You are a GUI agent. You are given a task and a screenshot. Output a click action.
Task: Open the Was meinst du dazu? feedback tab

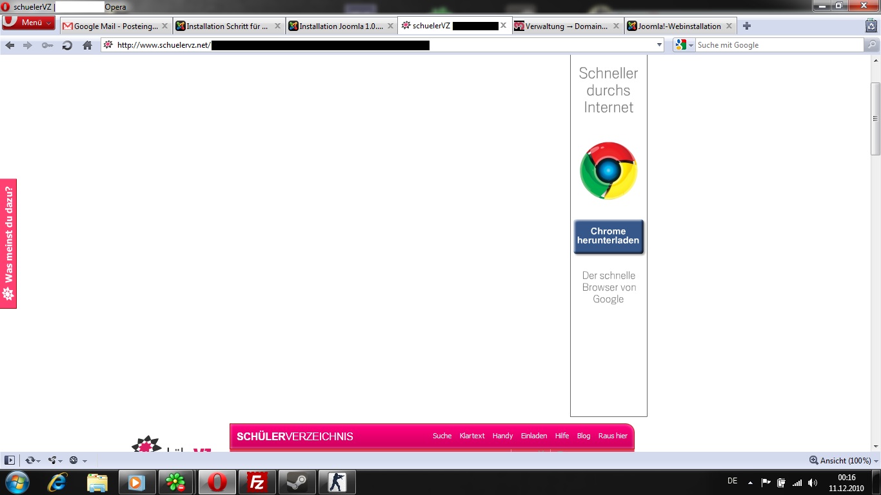(8, 244)
